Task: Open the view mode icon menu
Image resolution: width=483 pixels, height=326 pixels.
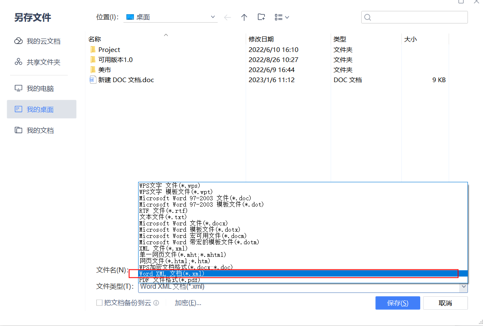Action: [282, 17]
